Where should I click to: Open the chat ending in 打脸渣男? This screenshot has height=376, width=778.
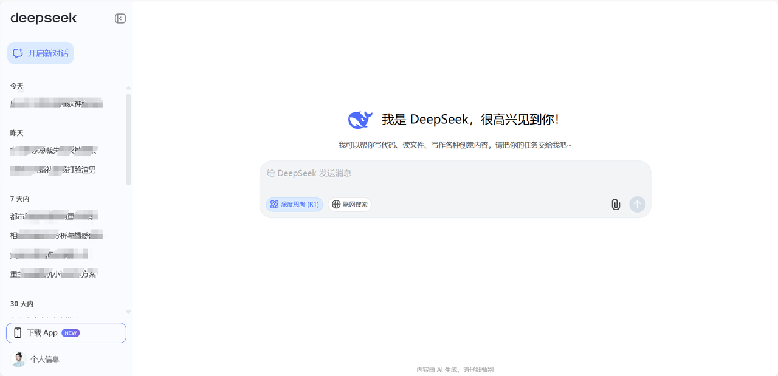coord(53,170)
